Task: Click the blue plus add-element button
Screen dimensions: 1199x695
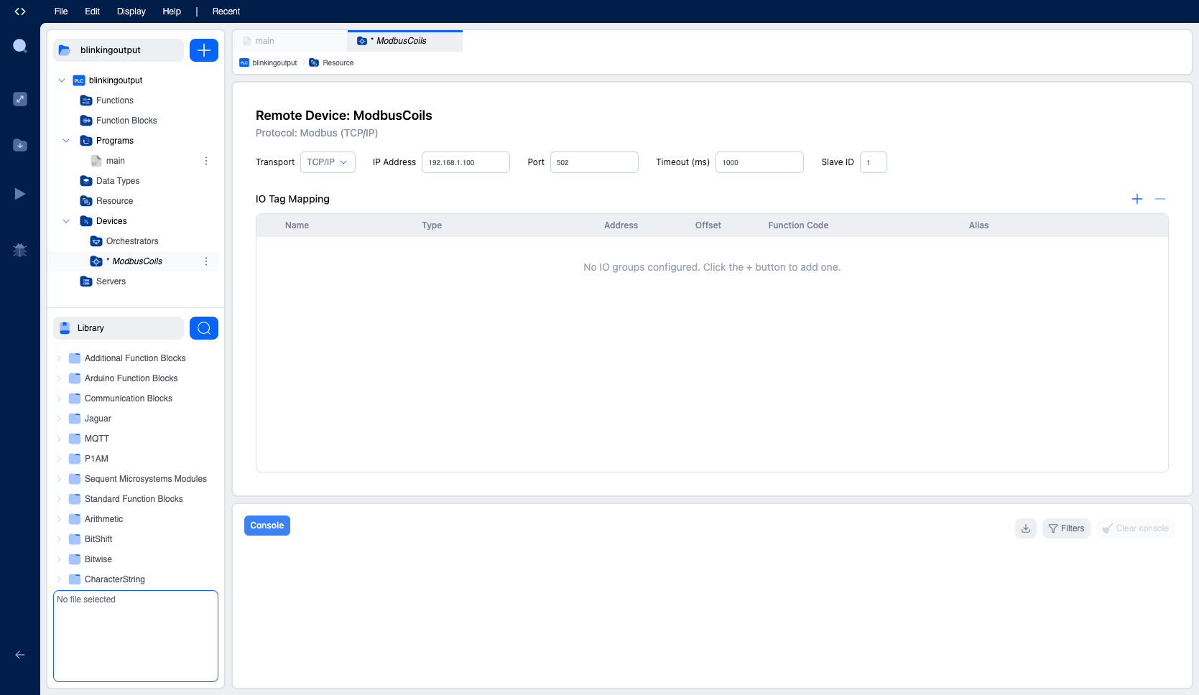Action: (x=204, y=50)
